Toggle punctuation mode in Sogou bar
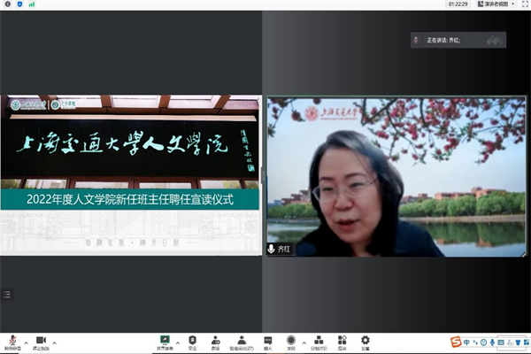Viewport: 531px width, 354px height. click(475, 342)
